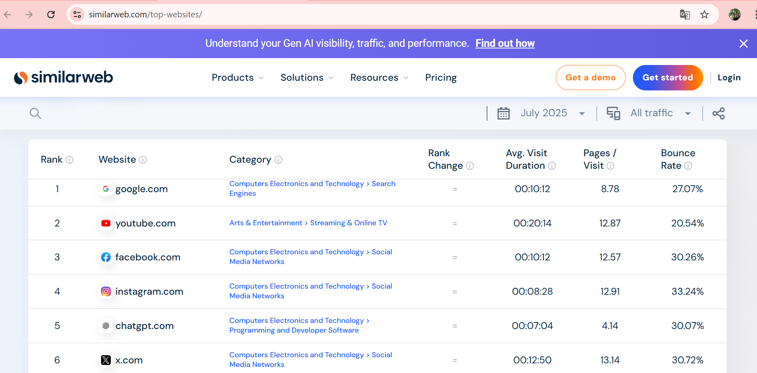Click the YouTube favicon in the rankings table
This screenshot has width=757, height=373.
tap(106, 223)
